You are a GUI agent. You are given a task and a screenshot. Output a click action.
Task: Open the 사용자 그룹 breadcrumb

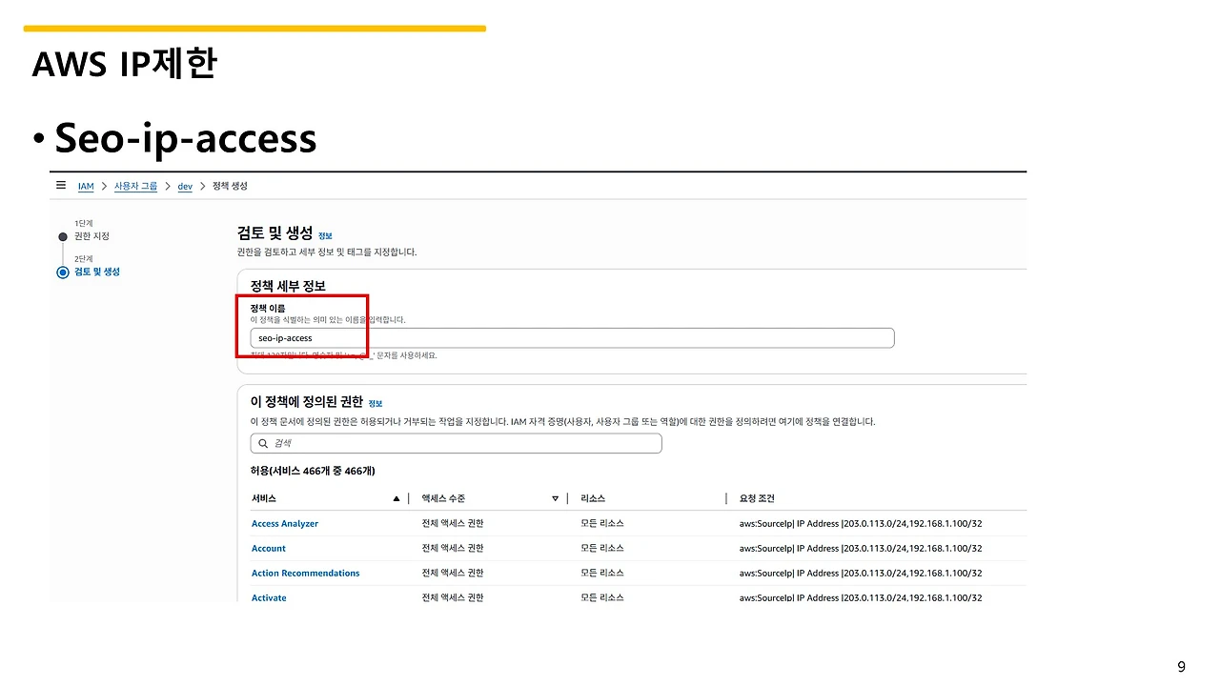click(x=135, y=187)
